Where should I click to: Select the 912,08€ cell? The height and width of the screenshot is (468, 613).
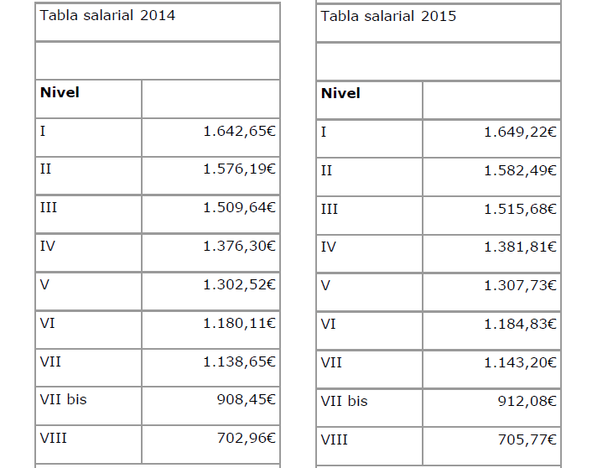pos(528,401)
